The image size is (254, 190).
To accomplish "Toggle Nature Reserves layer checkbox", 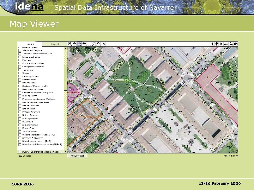I will (x=20, y=115).
